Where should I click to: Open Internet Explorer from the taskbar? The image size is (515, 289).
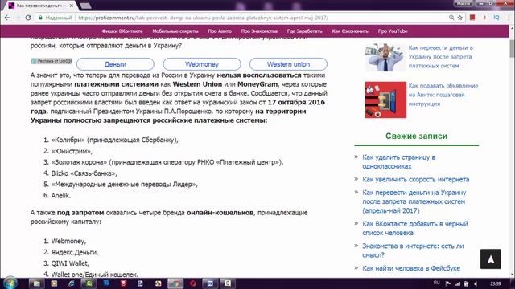coord(72,283)
